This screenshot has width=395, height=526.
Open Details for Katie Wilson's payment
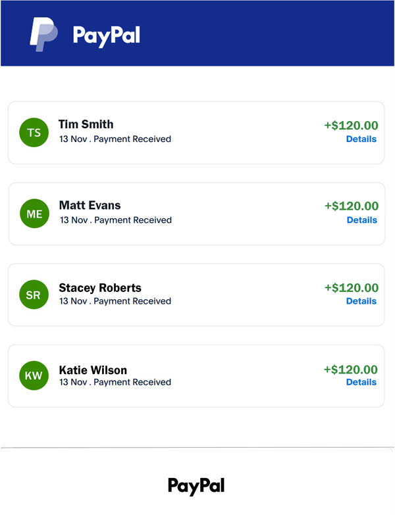pos(361,382)
